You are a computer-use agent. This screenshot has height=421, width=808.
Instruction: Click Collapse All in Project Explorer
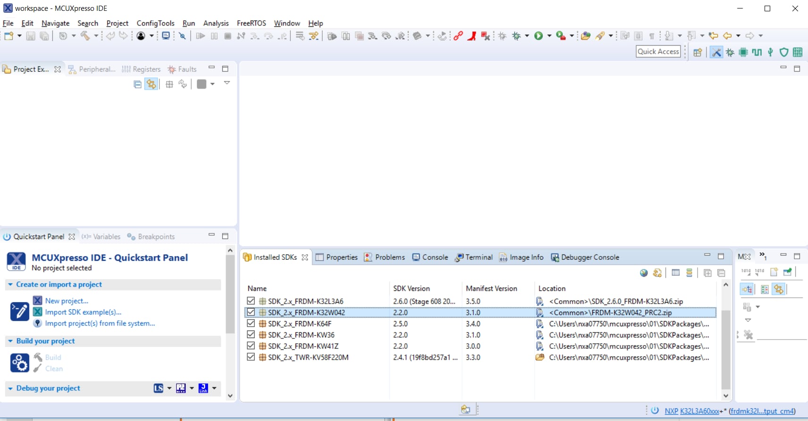137,84
